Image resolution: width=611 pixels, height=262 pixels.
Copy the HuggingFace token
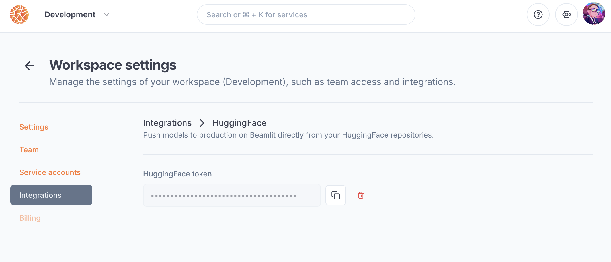coord(335,195)
